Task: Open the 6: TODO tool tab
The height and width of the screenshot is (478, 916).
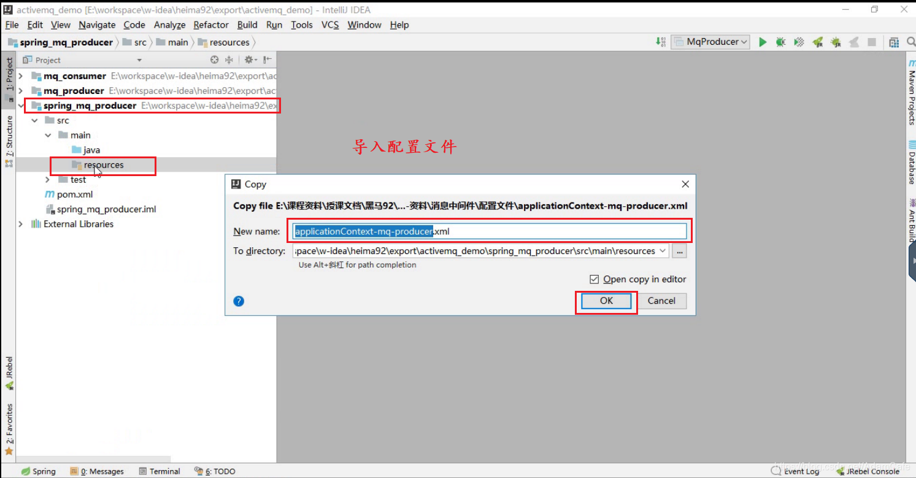Action: [x=215, y=471]
